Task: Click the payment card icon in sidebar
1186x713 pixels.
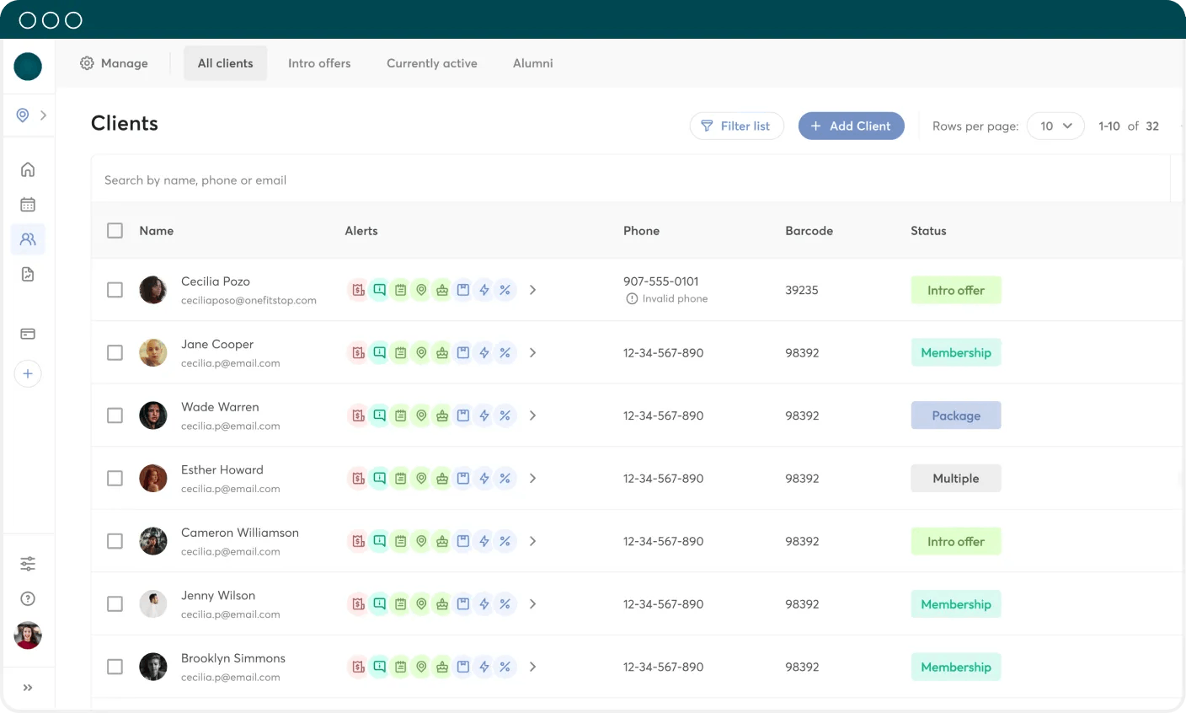Action: (x=28, y=334)
